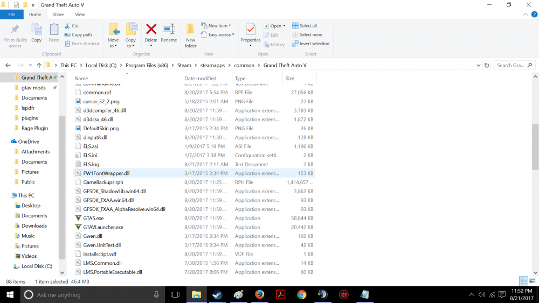
Task: Expand the address bar history dropdown
Action: click(x=478, y=65)
